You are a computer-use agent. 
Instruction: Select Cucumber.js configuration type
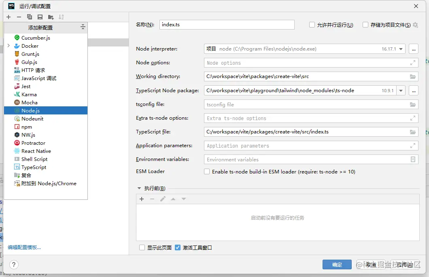click(x=46, y=38)
